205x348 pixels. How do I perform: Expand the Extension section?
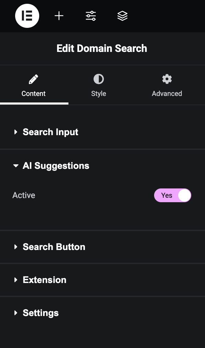[x=44, y=280]
